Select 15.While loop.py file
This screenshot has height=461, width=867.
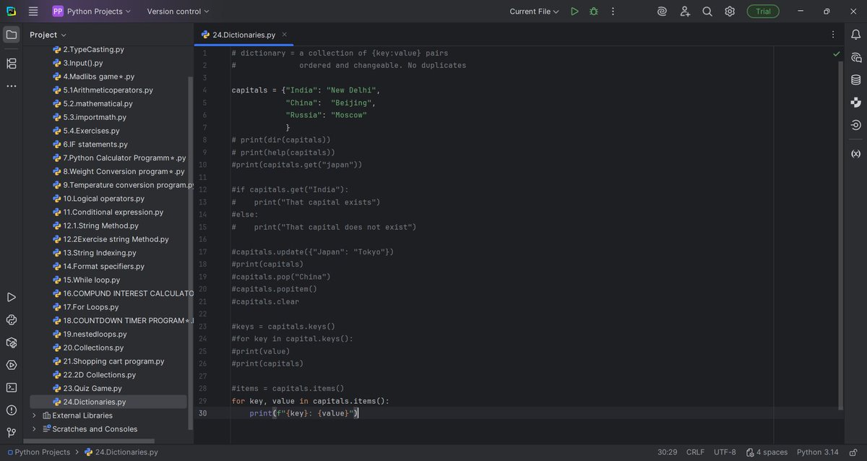(86, 280)
